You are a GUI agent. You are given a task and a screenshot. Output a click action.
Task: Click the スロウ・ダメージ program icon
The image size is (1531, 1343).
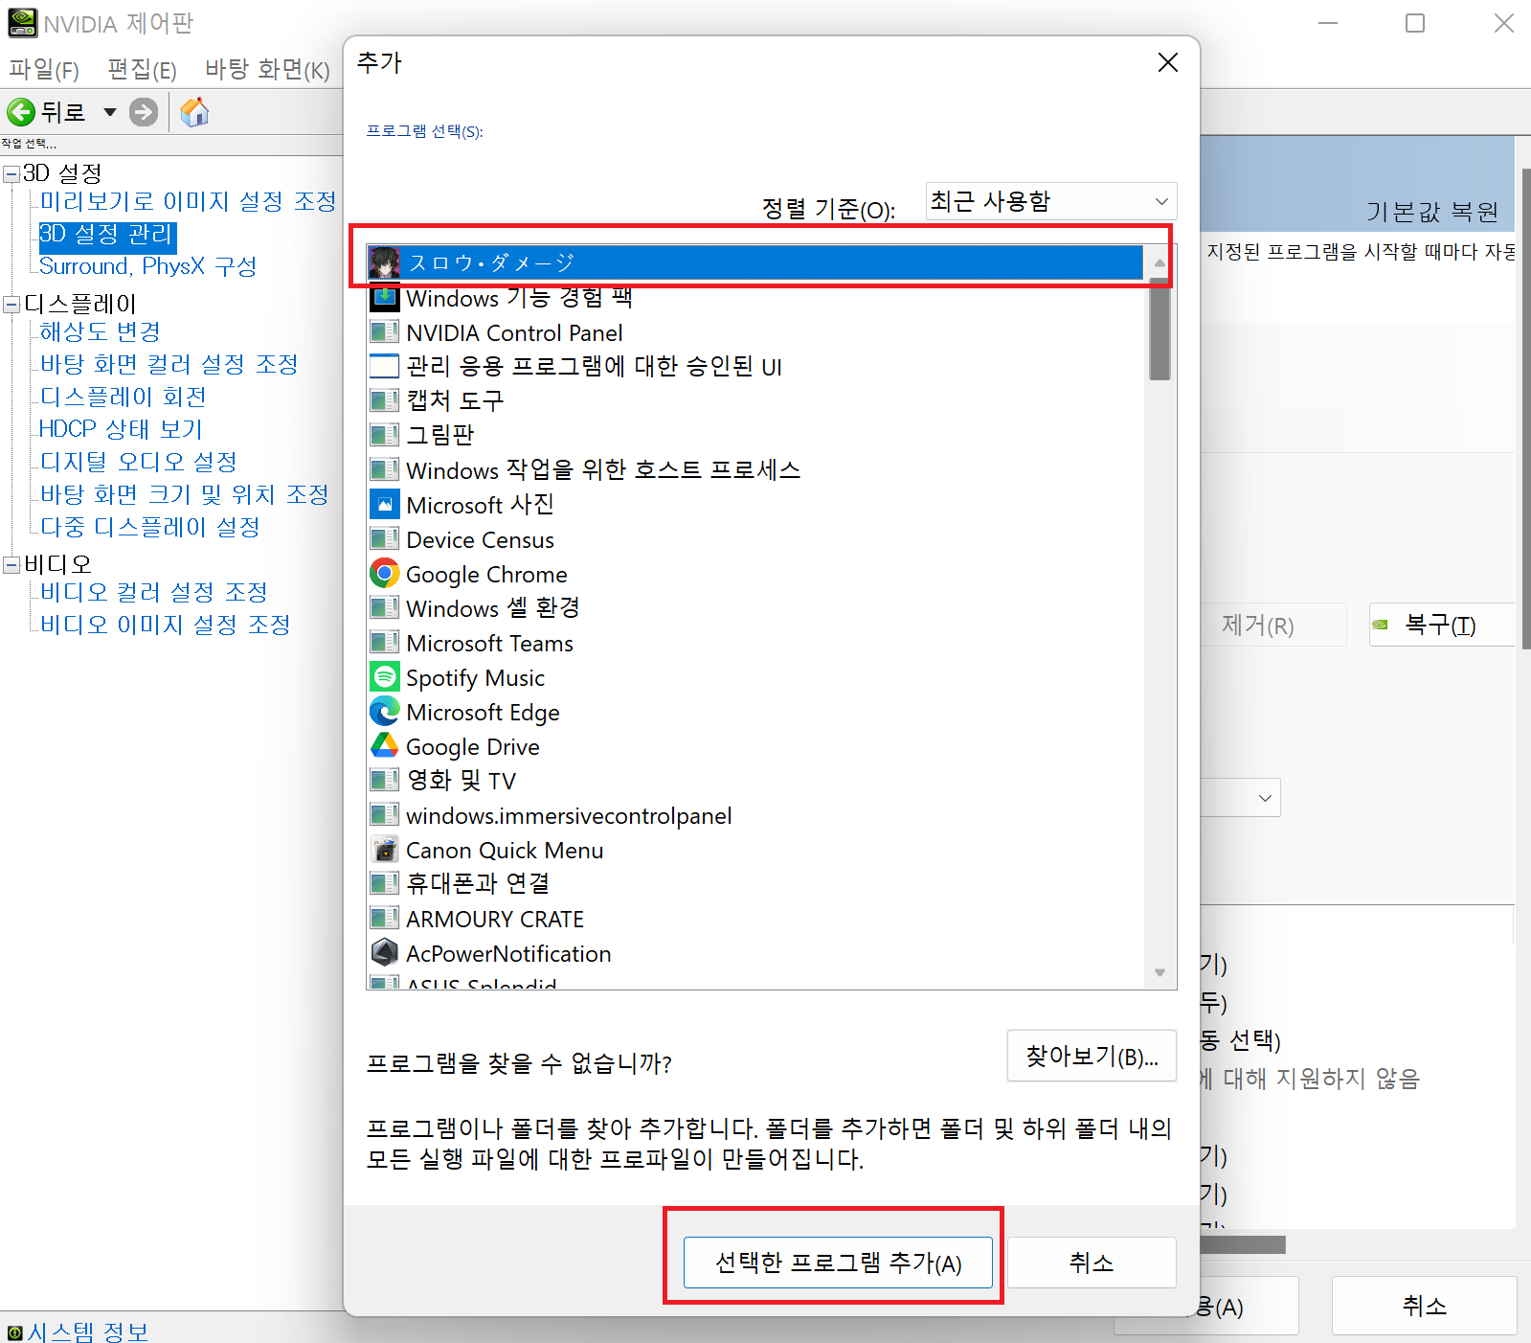point(385,262)
